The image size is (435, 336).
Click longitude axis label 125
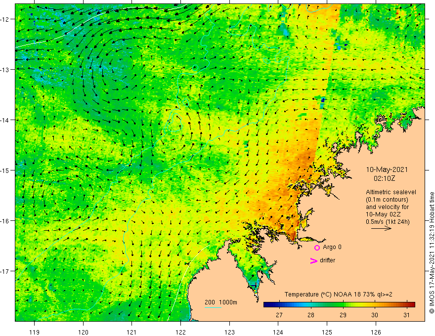[327, 332]
